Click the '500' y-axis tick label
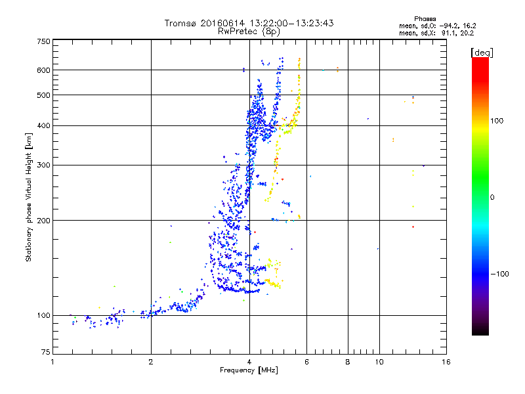This screenshot has height=394, width=525. tap(43, 95)
